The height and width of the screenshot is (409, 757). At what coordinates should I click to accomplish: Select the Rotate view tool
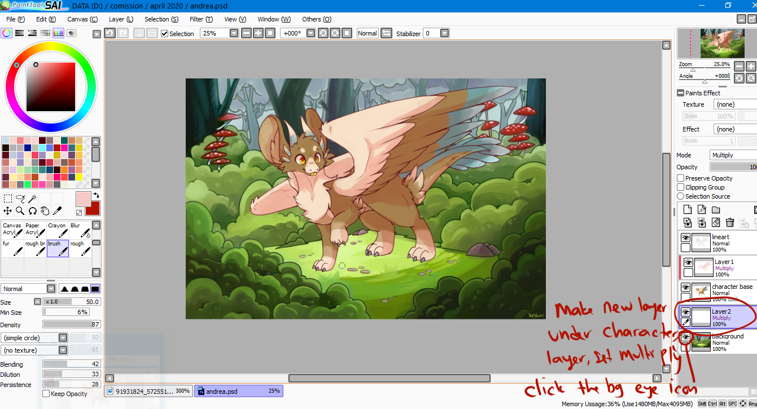tap(33, 211)
